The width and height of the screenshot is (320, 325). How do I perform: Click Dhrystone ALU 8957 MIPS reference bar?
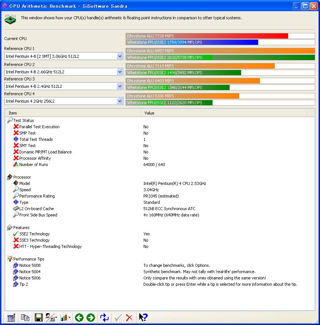pos(220,51)
